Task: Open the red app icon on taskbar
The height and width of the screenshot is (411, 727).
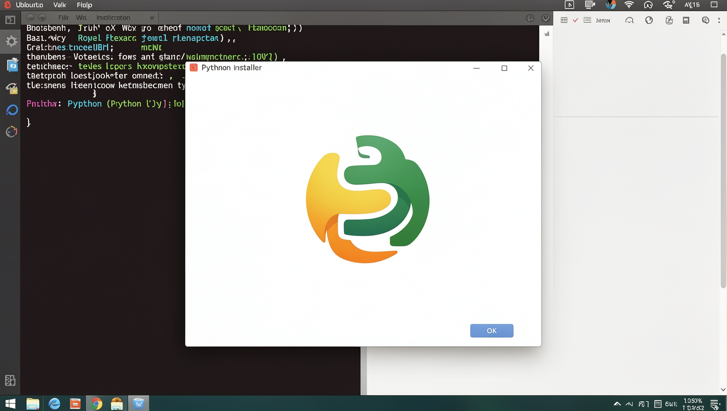Action: point(75,403)
